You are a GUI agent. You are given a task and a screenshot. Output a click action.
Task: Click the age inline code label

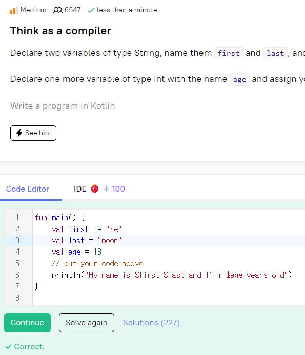239,79
